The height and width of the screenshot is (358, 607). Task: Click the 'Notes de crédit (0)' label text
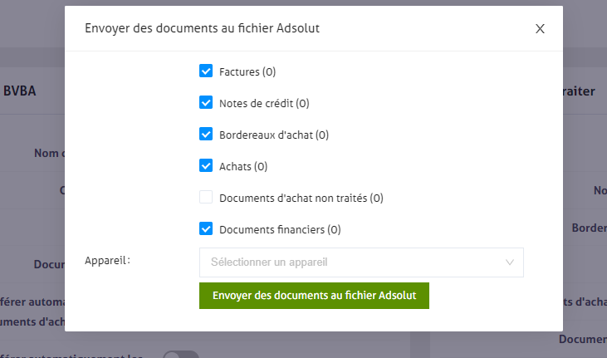click(264, 104)
